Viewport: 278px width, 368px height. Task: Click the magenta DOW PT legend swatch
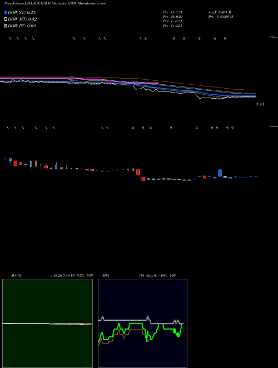click(6, 26)
